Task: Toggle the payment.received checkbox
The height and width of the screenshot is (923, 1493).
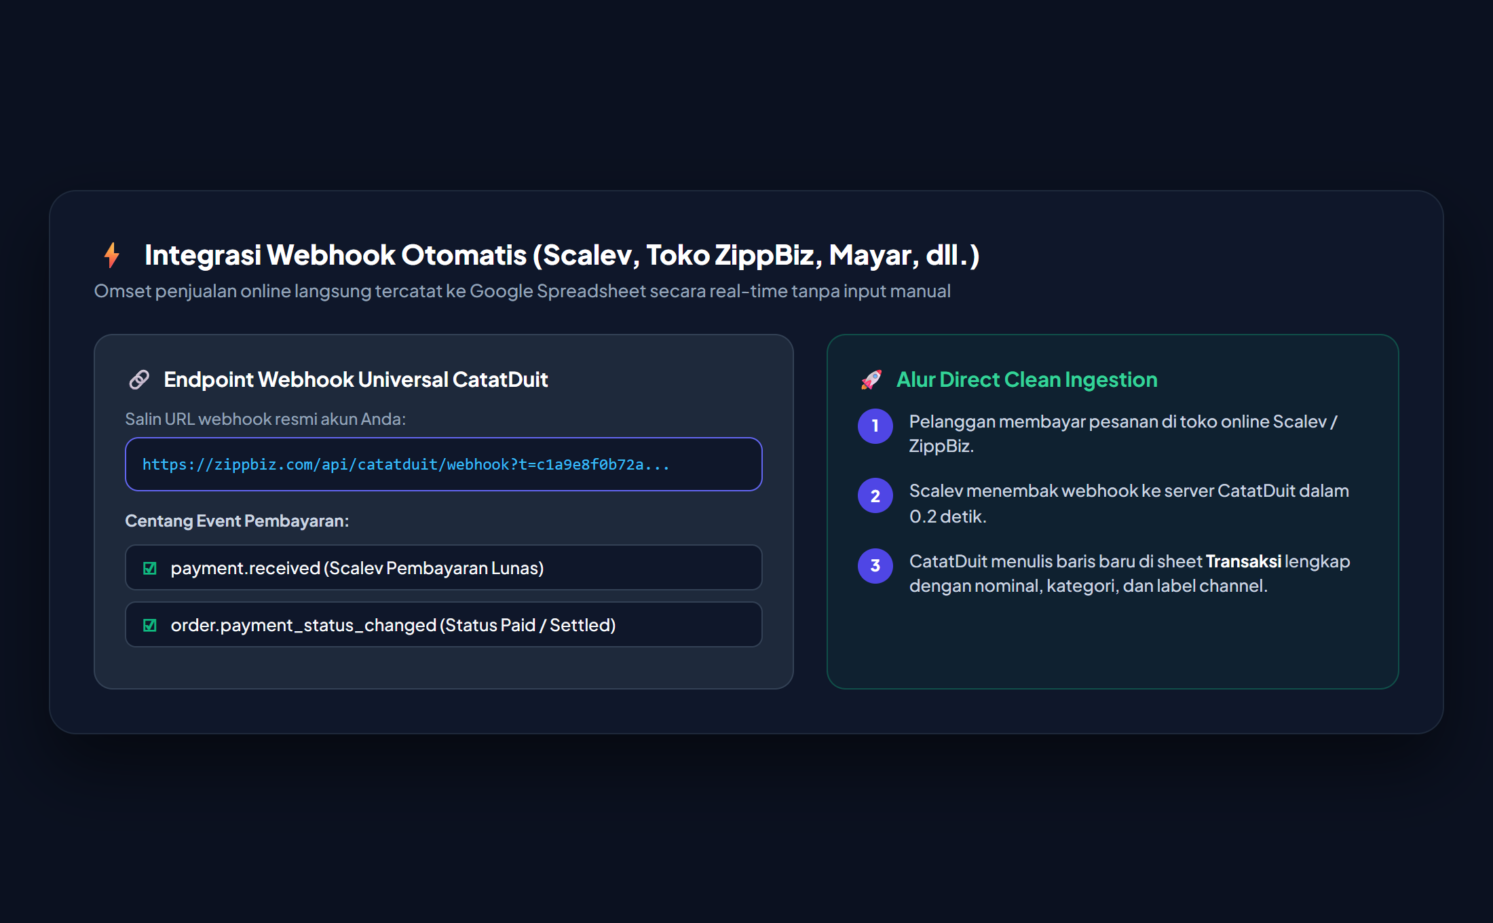Action: click(x=150, y=568)
